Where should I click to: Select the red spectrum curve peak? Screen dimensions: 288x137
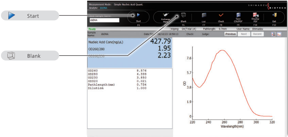pyautogui.click(x=222, y=50)
